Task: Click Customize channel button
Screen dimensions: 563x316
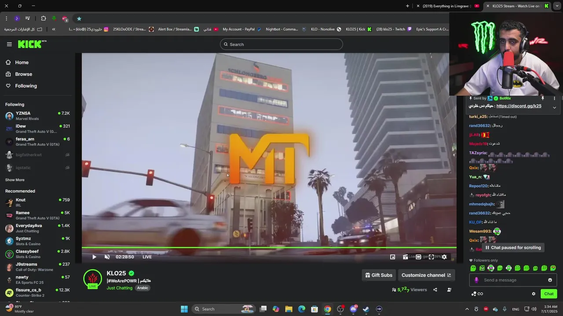Action: point(426,275)
